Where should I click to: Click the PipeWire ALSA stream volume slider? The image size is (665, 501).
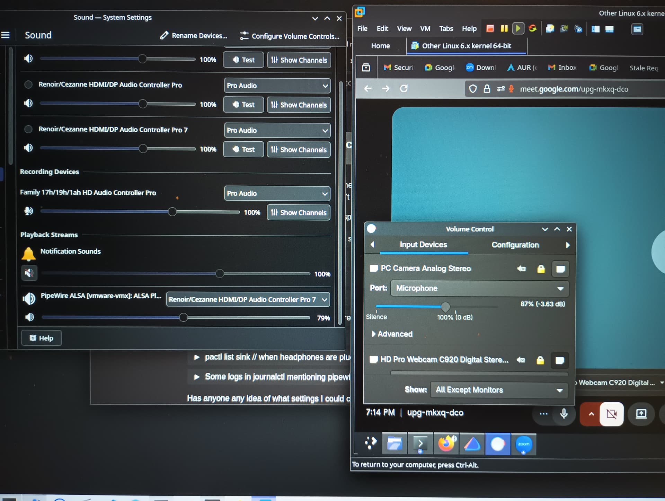click(183, 317)
